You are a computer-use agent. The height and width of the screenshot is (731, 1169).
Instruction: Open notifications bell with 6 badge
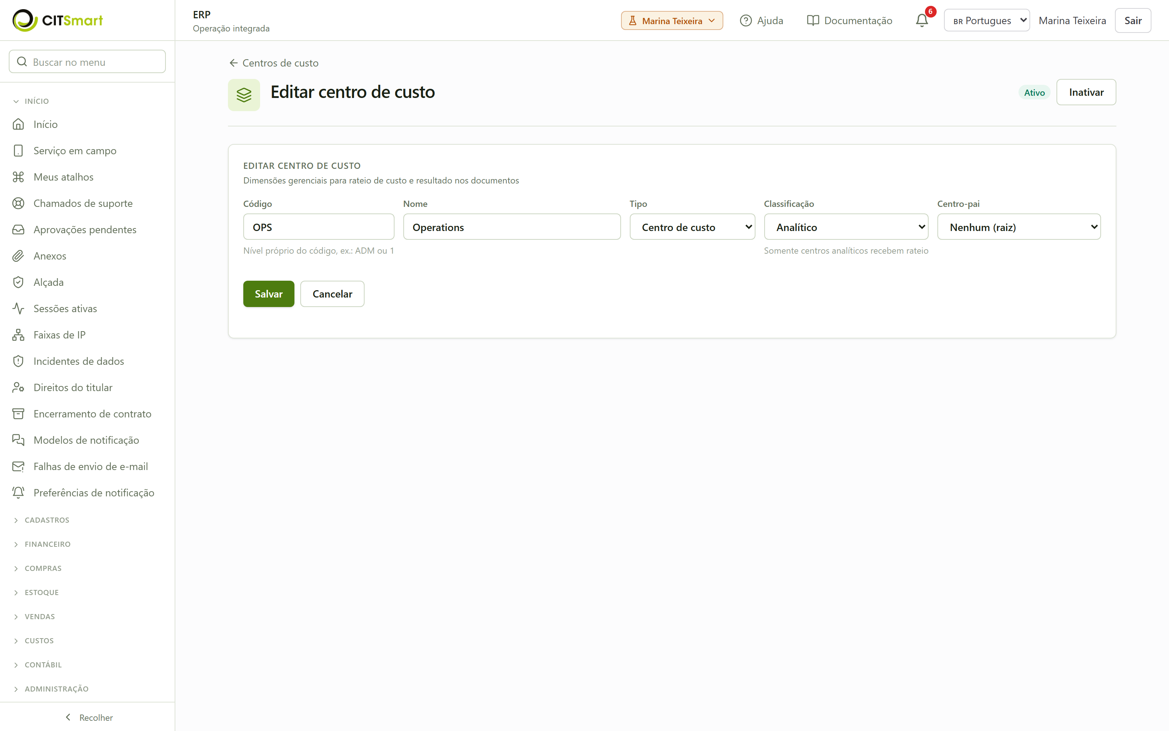(922, 20)
